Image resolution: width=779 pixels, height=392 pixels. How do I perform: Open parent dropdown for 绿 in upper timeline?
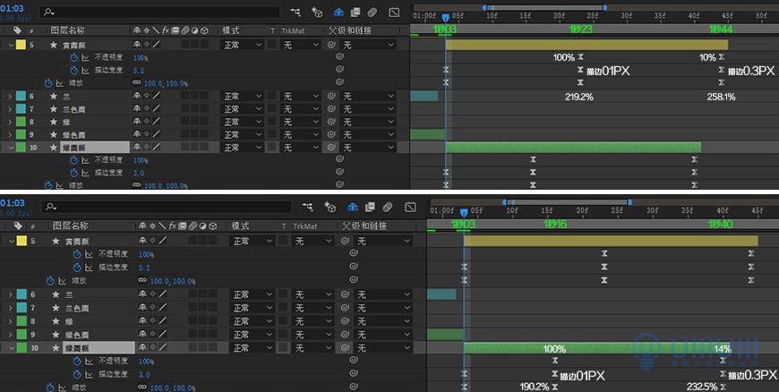coord(368,122)
